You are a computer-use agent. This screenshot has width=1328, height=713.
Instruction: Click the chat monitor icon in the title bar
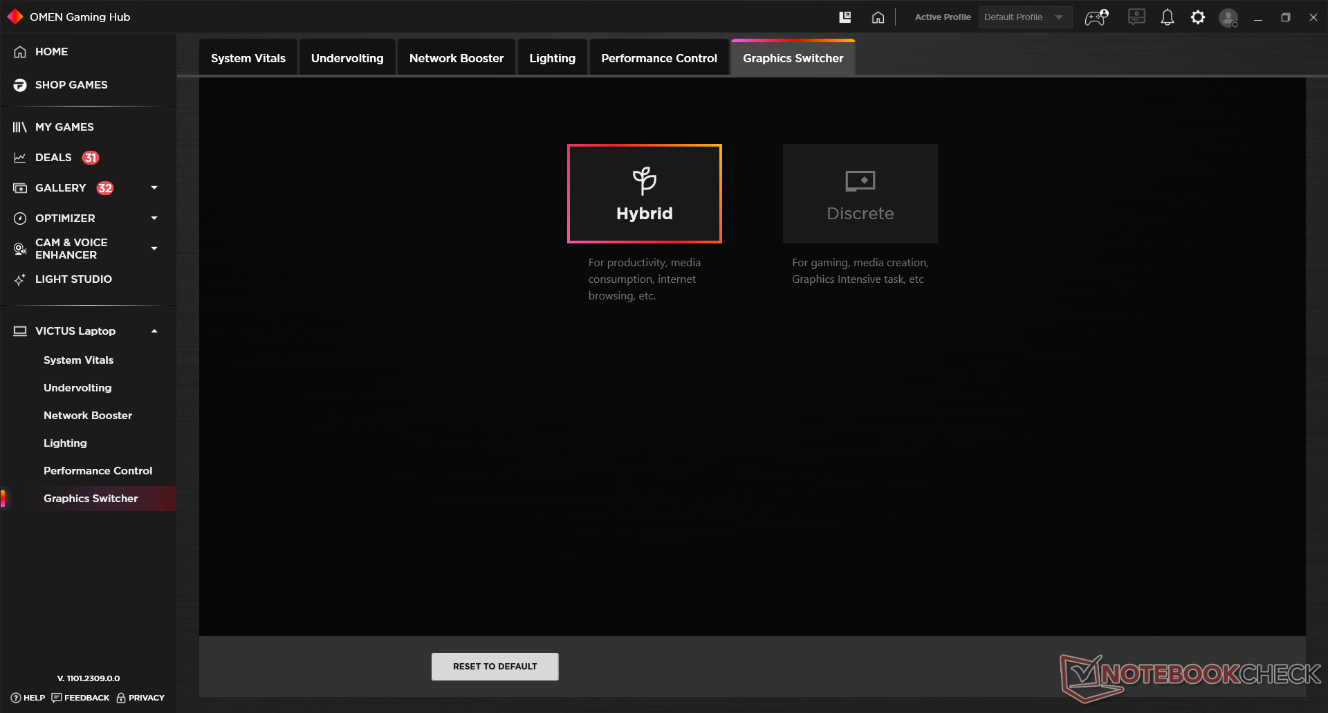[x=1136, y=17]
